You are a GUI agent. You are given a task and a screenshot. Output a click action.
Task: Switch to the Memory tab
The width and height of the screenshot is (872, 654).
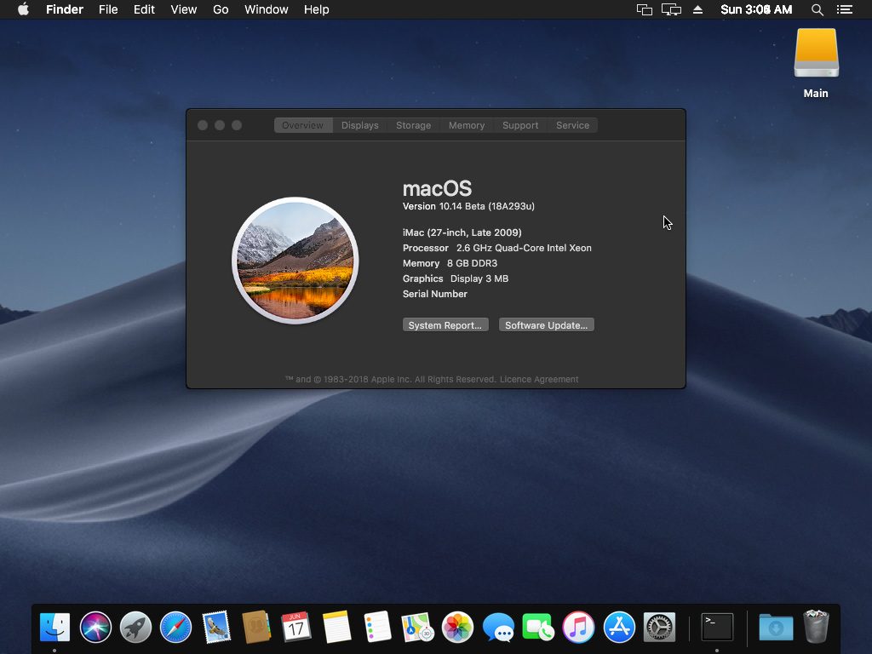(467, 125)
